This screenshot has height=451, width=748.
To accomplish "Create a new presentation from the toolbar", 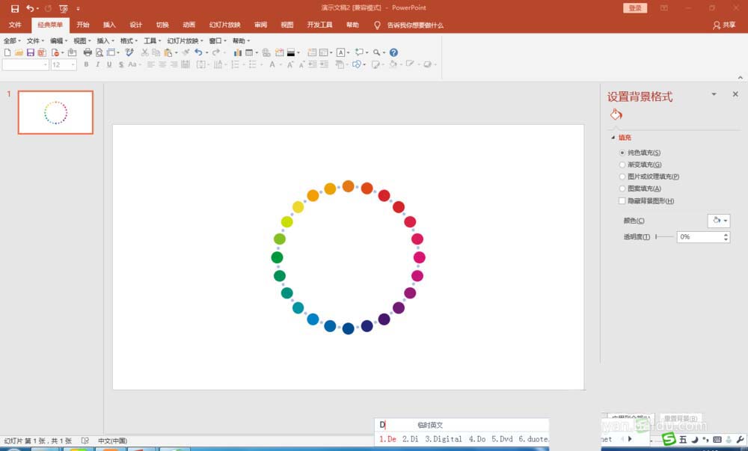I will click(7, 52).
